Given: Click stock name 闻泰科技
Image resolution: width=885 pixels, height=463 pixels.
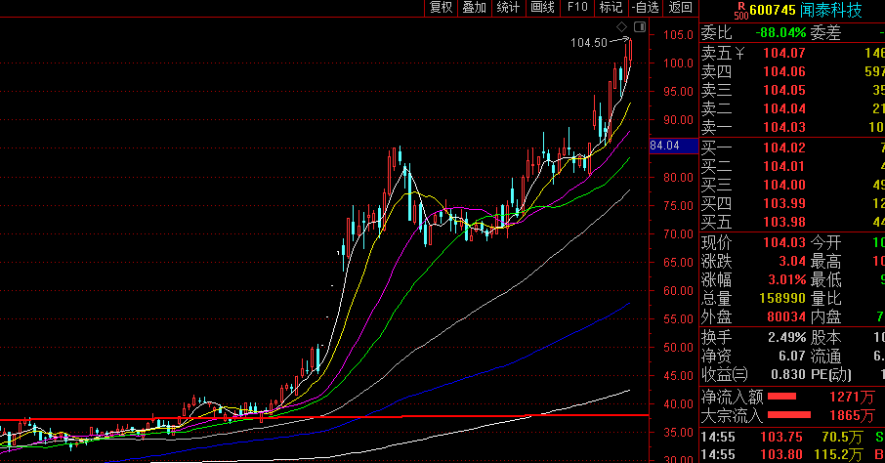Looking at the screenshot, I should [831, 10].
